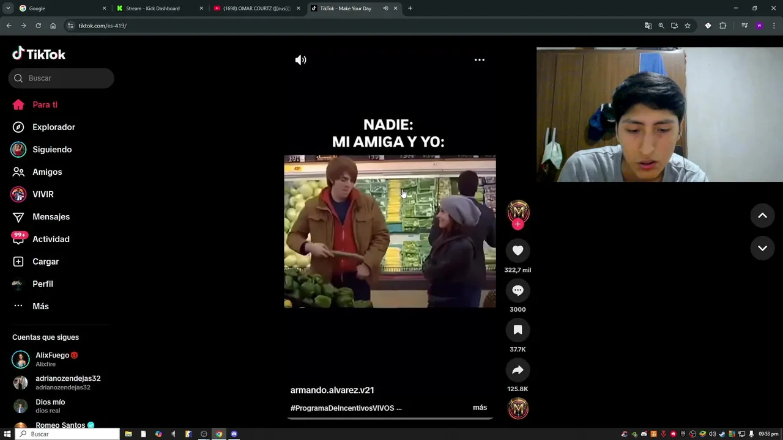Screen dimensions: 783x440
Task: Open the video's three-dot options menu
Action: [x=480, y=60]
